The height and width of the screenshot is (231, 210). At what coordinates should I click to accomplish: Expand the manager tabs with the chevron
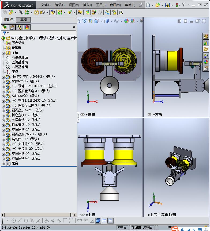(74, 27)
